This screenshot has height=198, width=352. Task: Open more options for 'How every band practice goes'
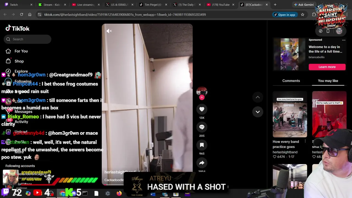pos(305,141)
